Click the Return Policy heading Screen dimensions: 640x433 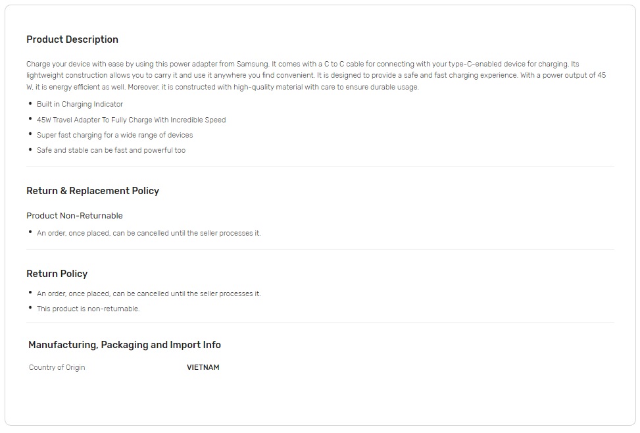pos(57,274)
